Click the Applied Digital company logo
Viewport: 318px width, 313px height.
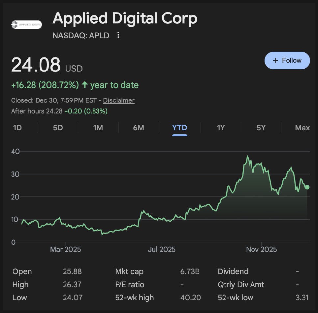(26, 24)
